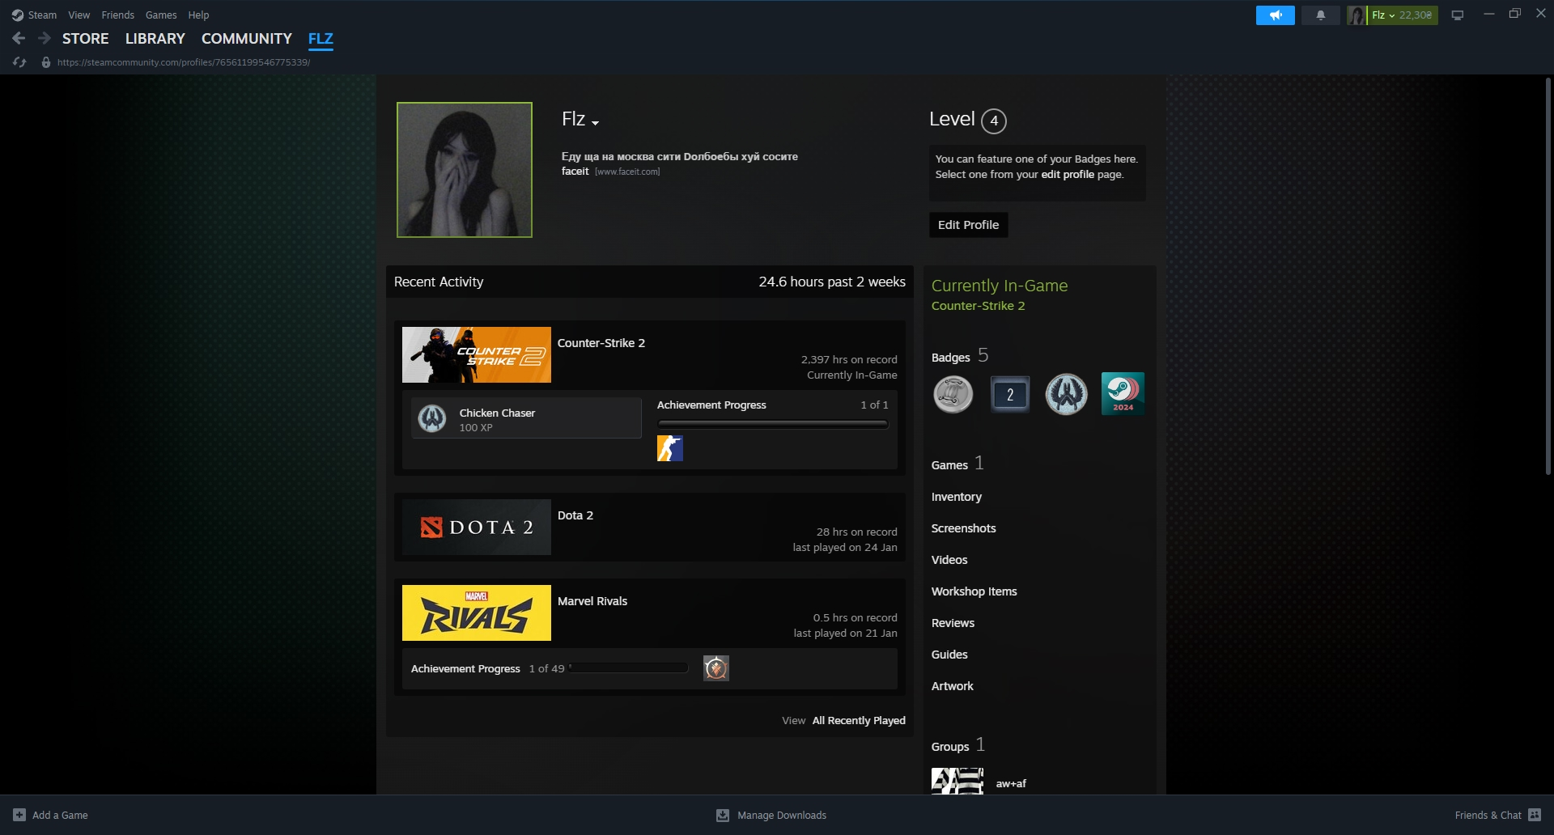Screen dimensions: 1554x835
Task: Click the Dota 2 game banner
Action: [476, 527]
